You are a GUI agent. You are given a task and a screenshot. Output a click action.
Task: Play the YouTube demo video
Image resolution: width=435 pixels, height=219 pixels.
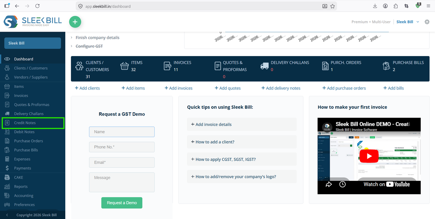[369, 156]
